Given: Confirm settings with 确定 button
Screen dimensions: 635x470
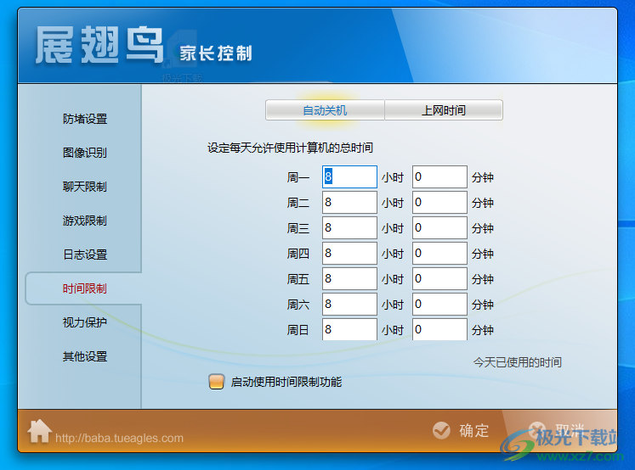Looking at the screenshot, I should click(461, 430).
